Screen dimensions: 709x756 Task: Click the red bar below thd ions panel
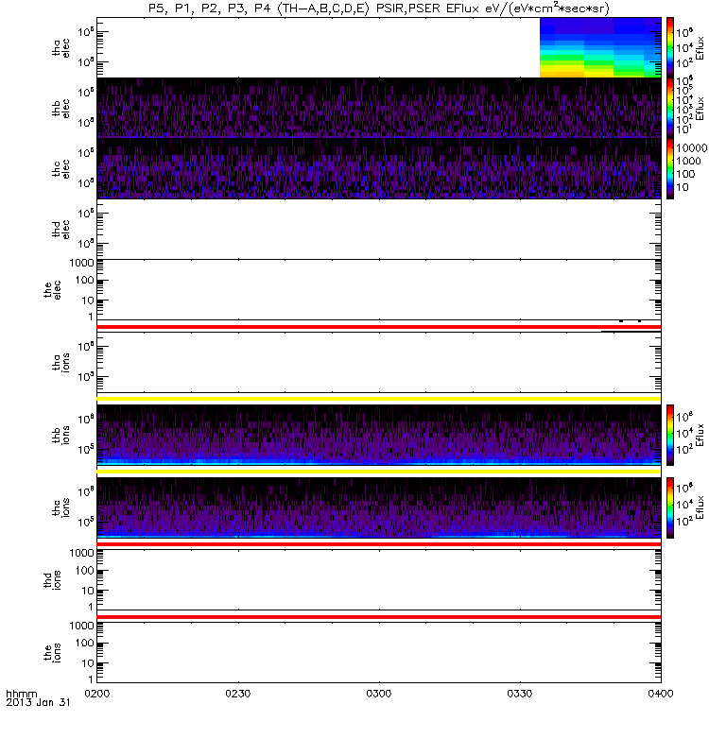coord(379,617)
